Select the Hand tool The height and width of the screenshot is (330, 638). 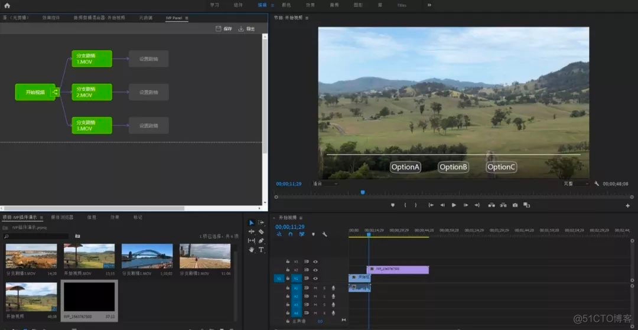click(252, 249)
